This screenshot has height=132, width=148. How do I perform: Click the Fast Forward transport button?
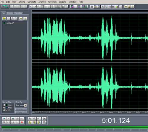13,122
